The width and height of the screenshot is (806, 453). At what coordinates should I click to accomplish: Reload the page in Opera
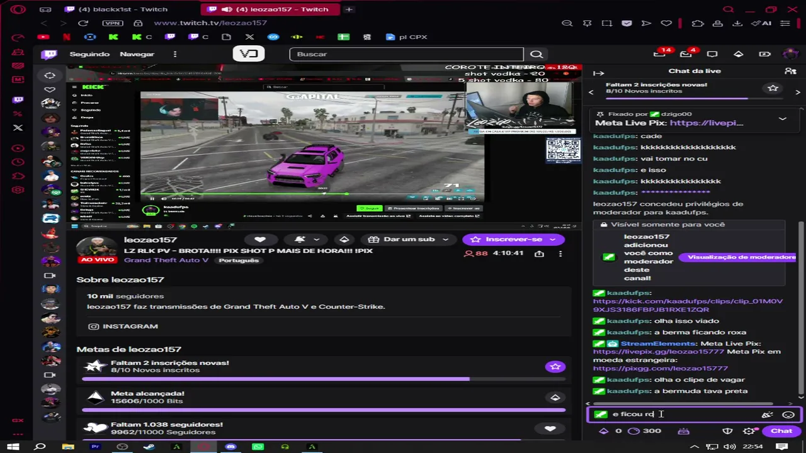(82, 23)
